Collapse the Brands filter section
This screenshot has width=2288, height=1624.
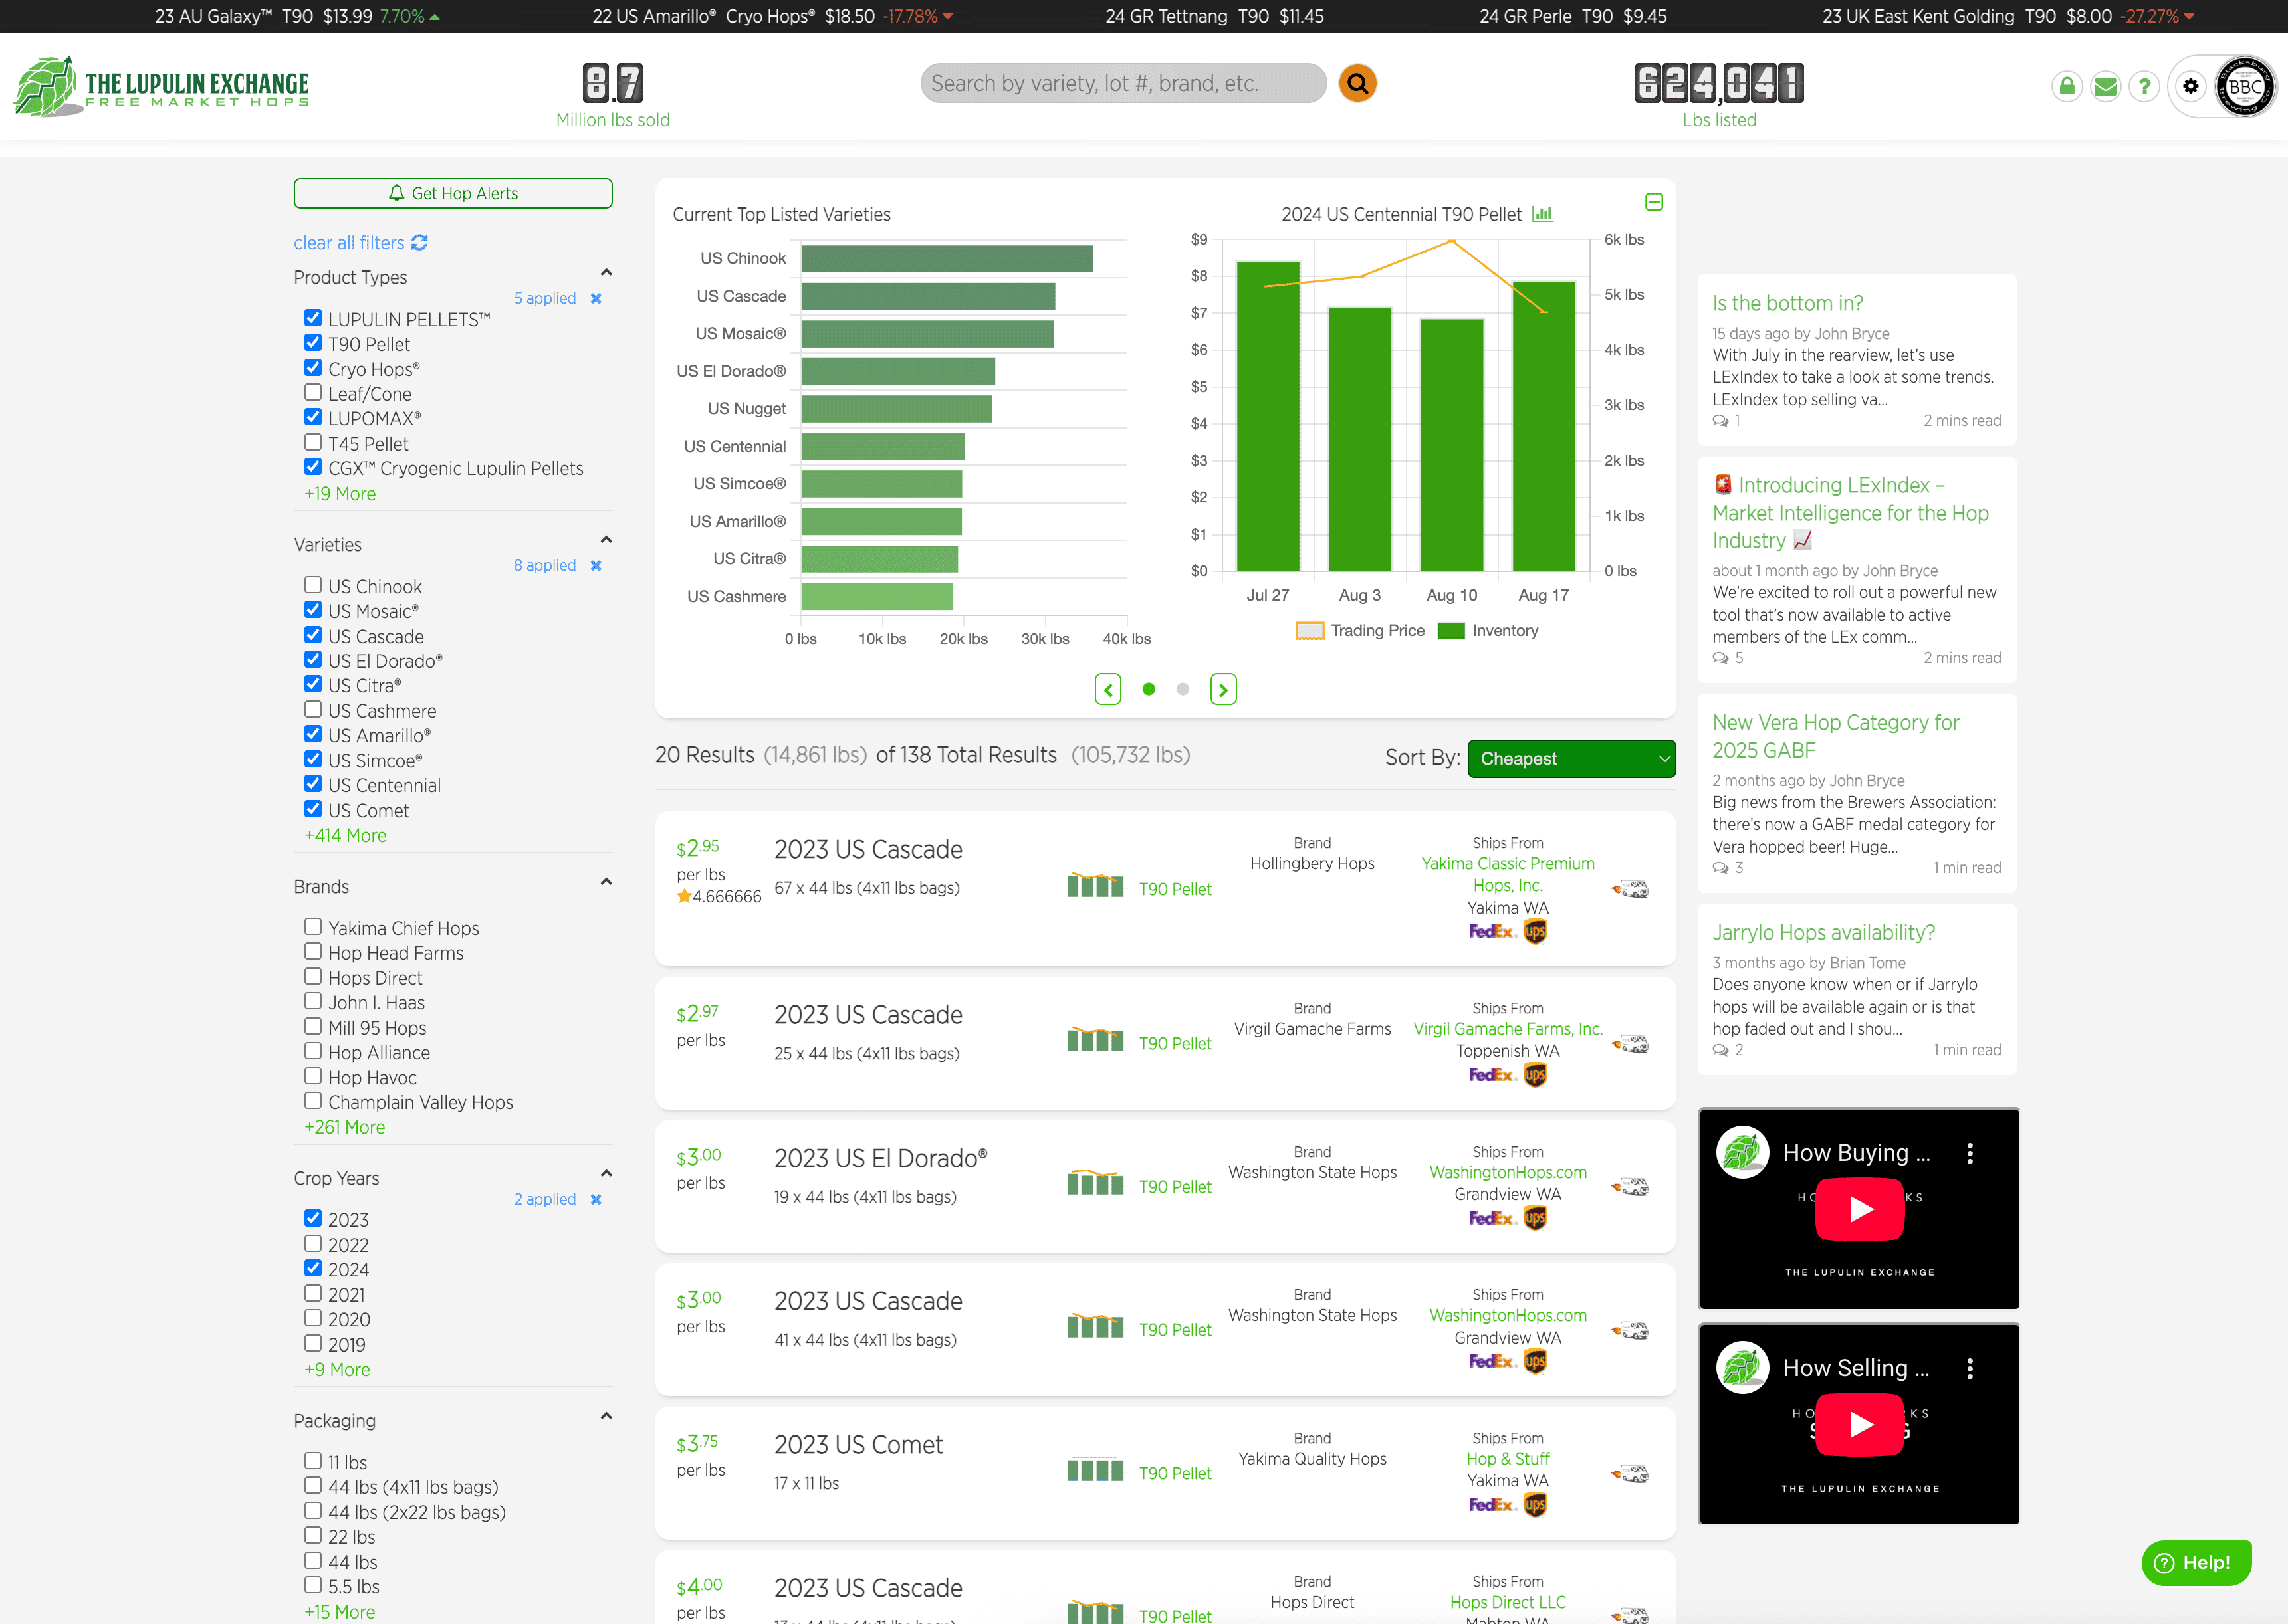click(x=606, y=883)
